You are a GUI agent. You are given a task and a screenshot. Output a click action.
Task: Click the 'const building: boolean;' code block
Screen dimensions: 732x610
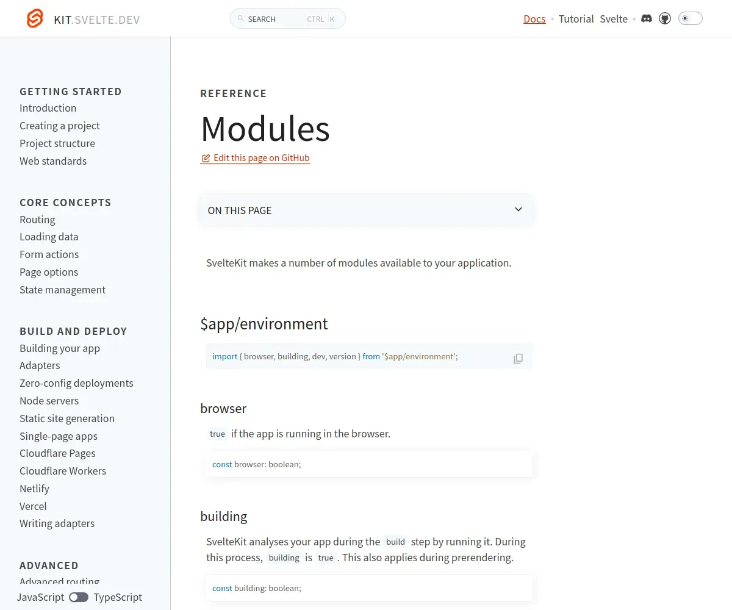click(x=369, y=588)
